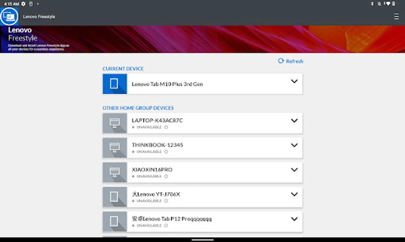Expand the Lenovo Tab P12 Proqqqqqqq chevron
The height and width of the screenshot is (242, 405).
click(294, 219)
